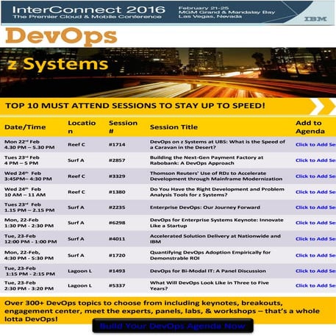Click 'TOP 10 MUST ATTEND SESSIONS' heading
Viewport: 336px width, 336px height.
tap(135, 106)
